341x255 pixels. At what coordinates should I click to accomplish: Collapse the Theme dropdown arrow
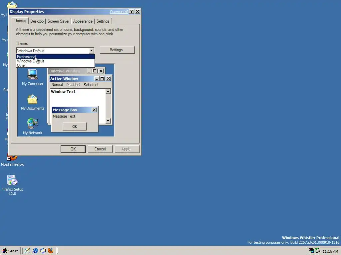tap(91, 50)
